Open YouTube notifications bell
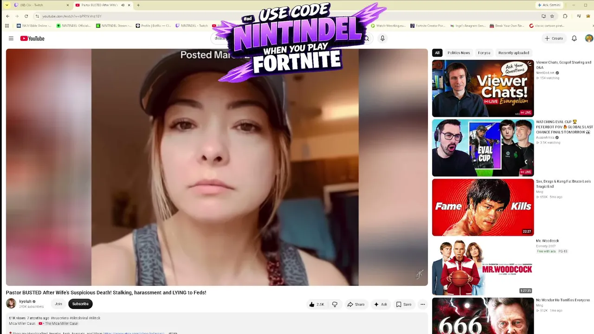The image size is (594, 334). pyautogui.click(x=574, y=39)
